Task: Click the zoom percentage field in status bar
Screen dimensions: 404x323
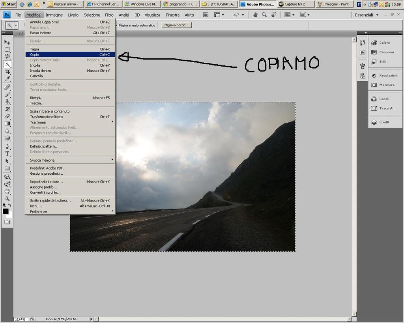Action: (x=21, y=319)
